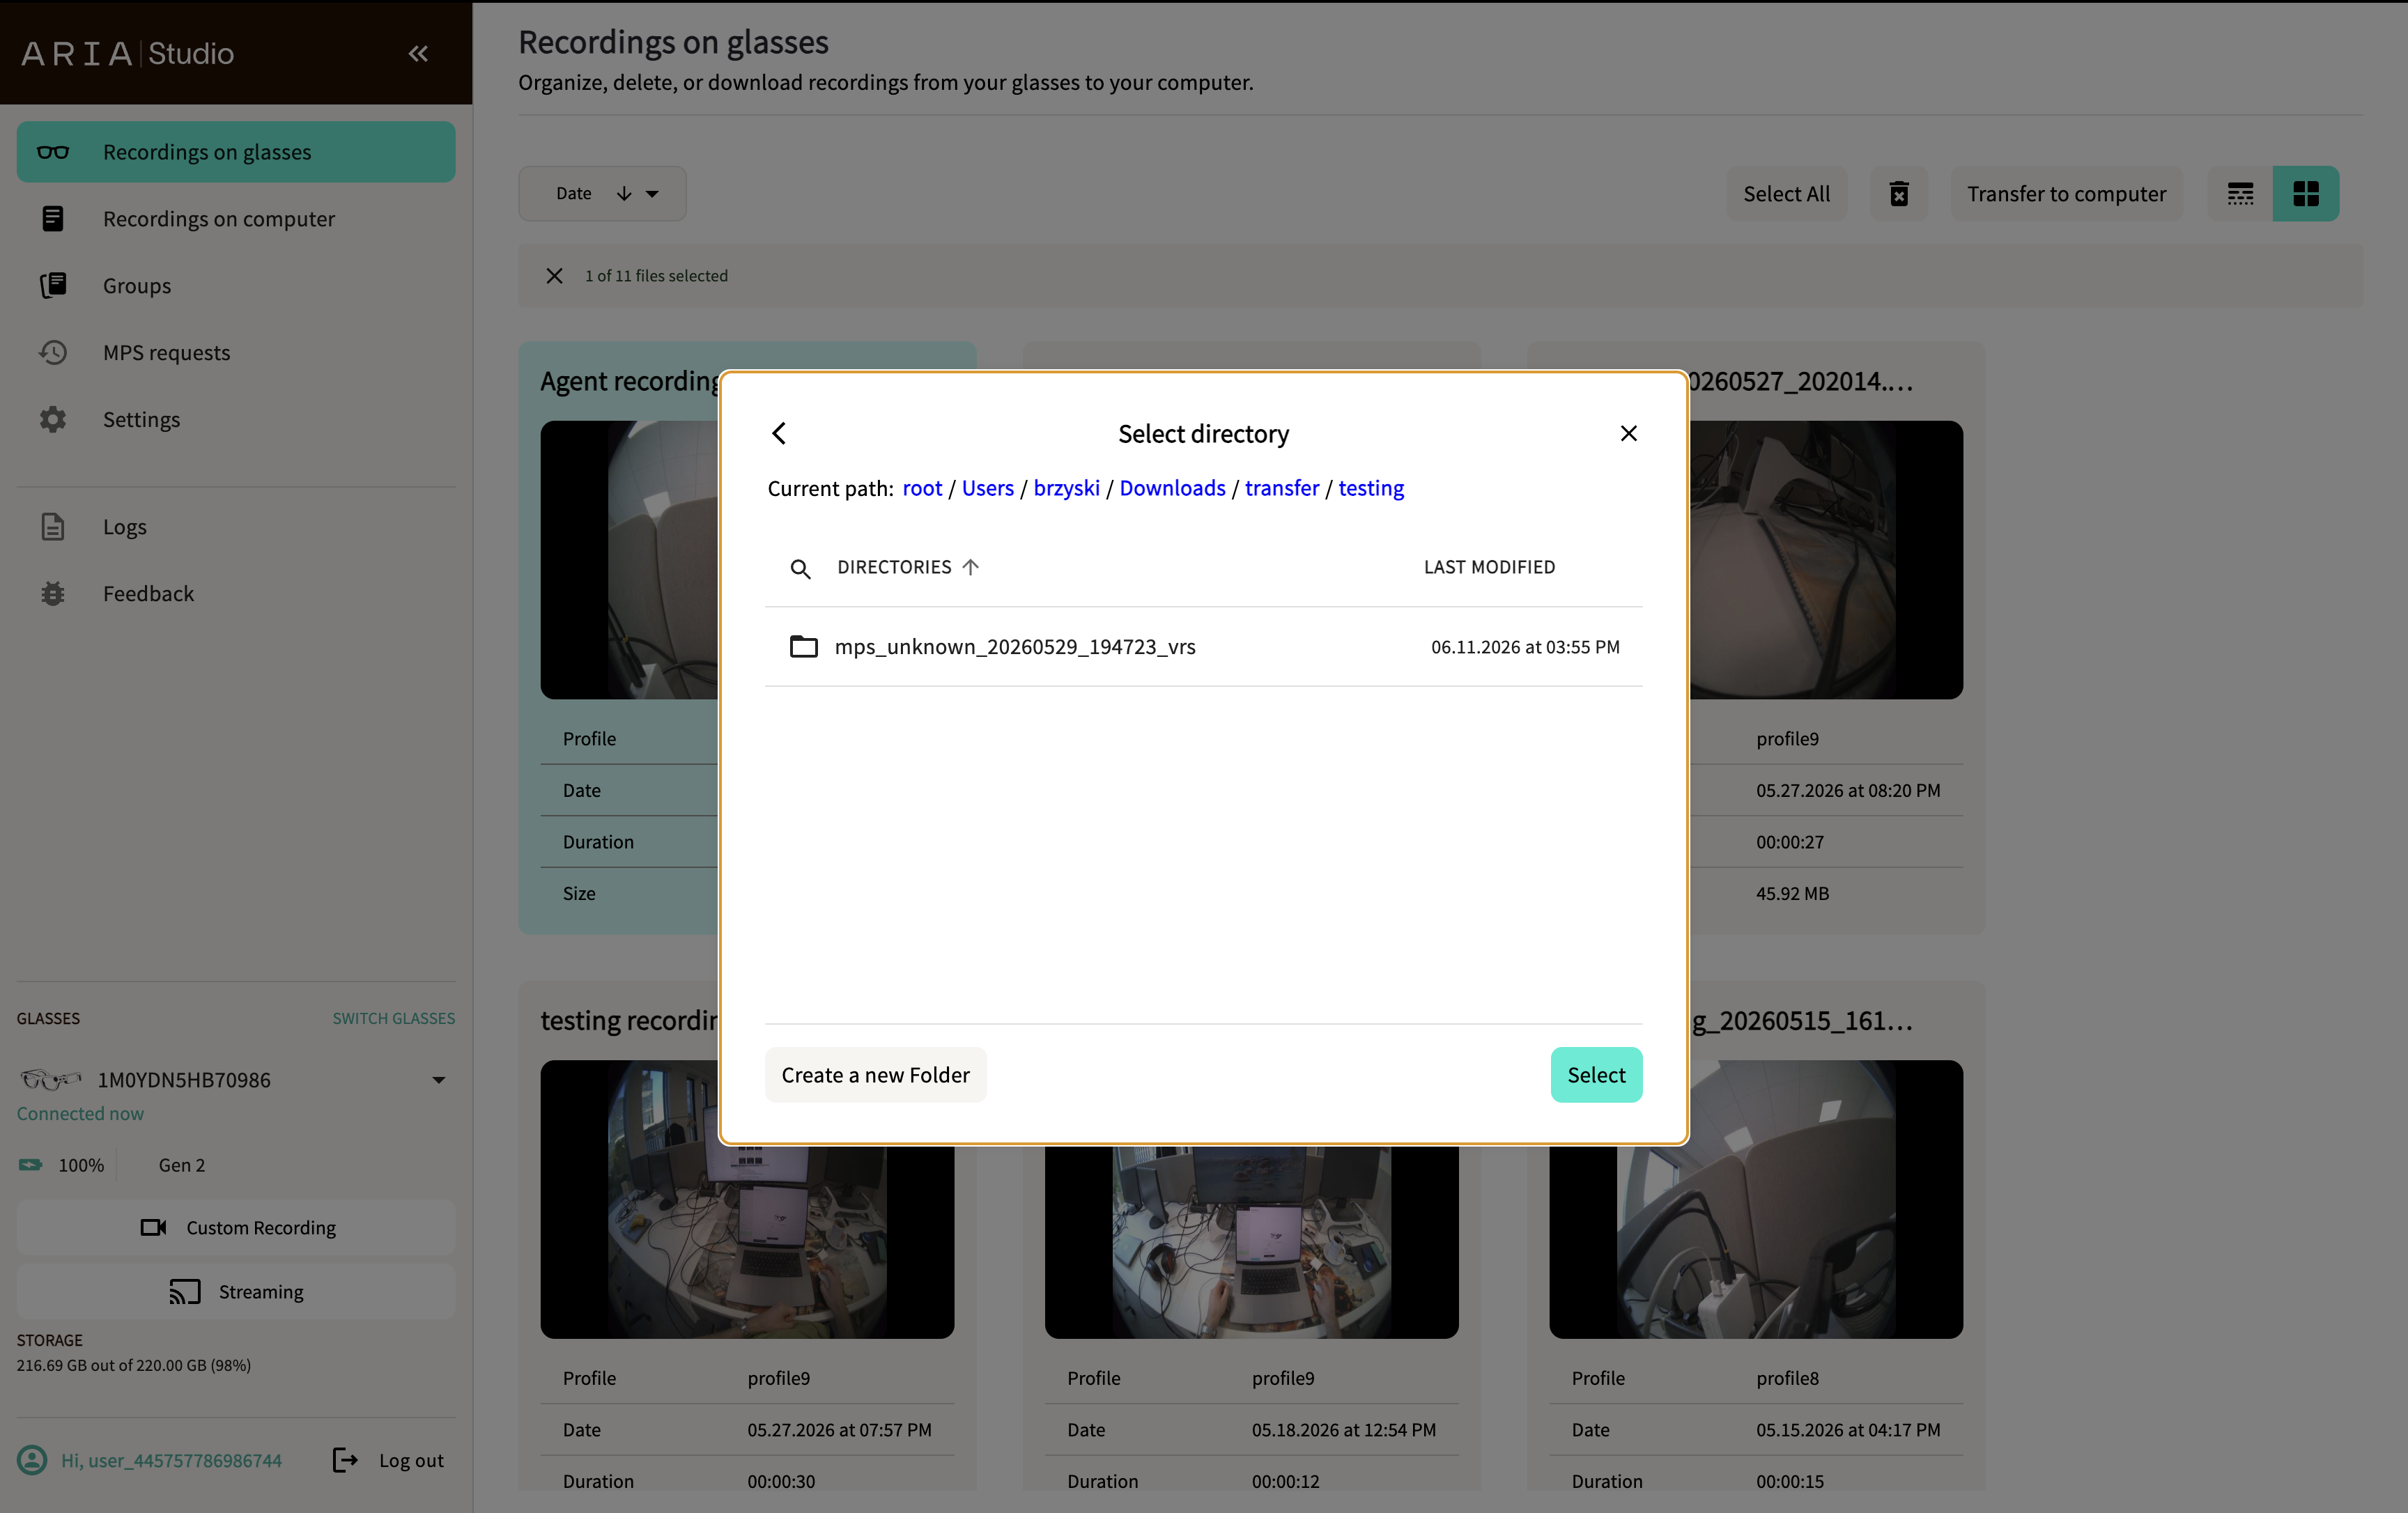Navigate to testing in current path
Screen dimensions: 2408x1513
[x=1371, y=488]
